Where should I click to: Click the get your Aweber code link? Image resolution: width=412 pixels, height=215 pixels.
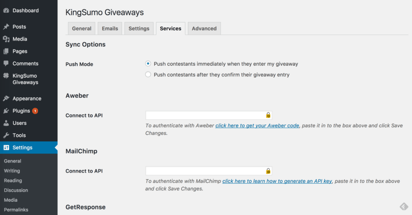pos(257,126)
